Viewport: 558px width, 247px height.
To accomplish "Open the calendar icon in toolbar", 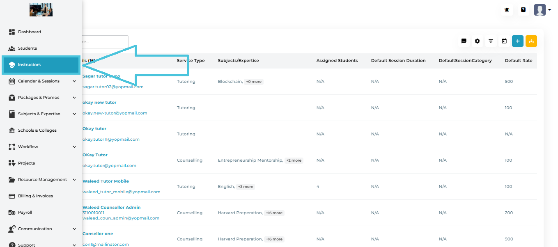I will click(504, 41).
